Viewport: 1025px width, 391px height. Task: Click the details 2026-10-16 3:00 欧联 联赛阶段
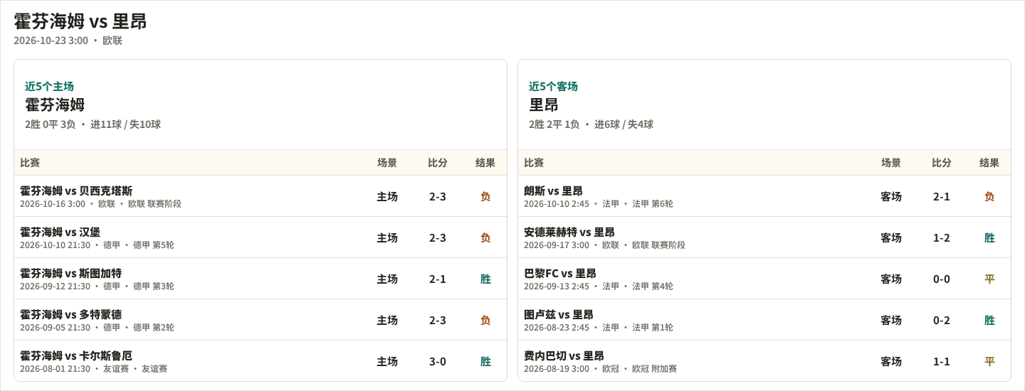pyautogui.click(x=100, y=204)
